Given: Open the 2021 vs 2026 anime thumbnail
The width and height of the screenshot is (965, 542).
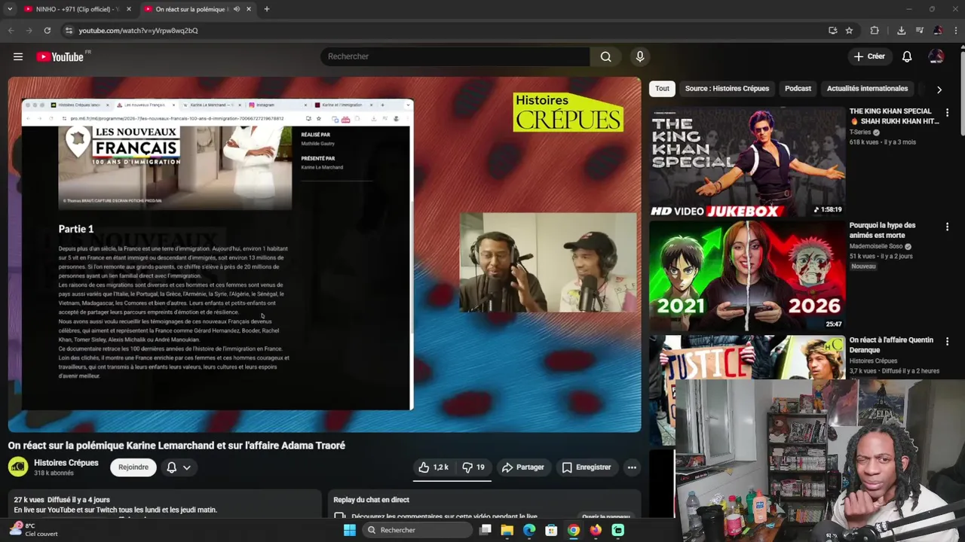Looking at the screenshot, I should (x=747, y=276).
